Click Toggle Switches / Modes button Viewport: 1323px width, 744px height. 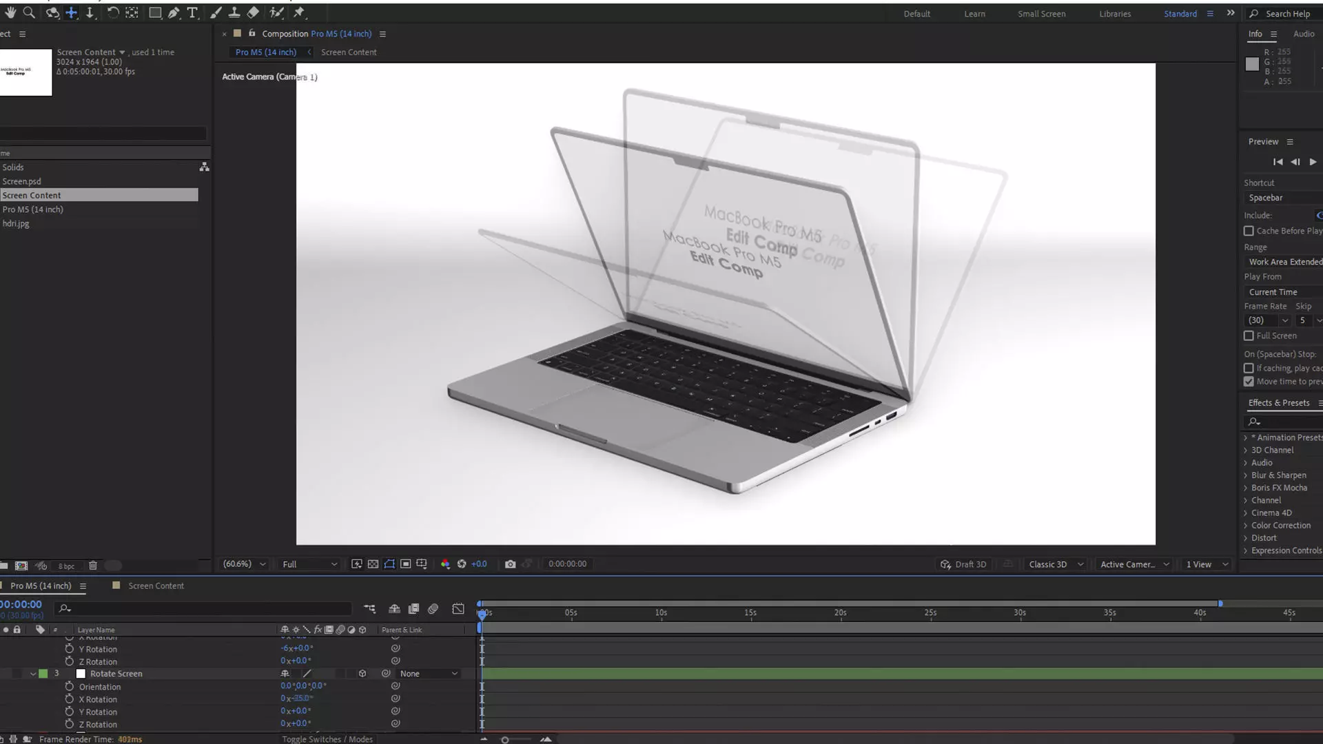click(x=327, y=739)
